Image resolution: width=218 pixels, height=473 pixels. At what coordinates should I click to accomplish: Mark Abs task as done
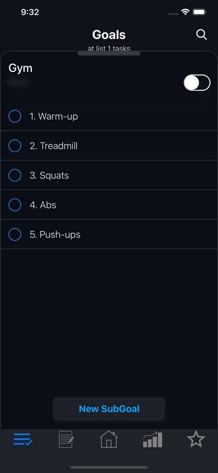(15, 205)
